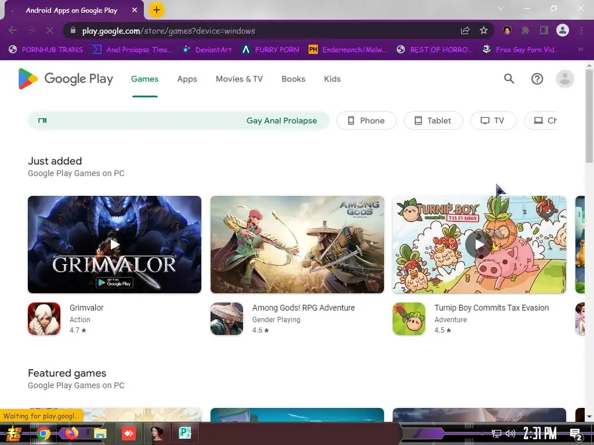This screenshot has width=594, height=445.
Task: Click the padlock site info icon
Action: (x=73, y=30)
